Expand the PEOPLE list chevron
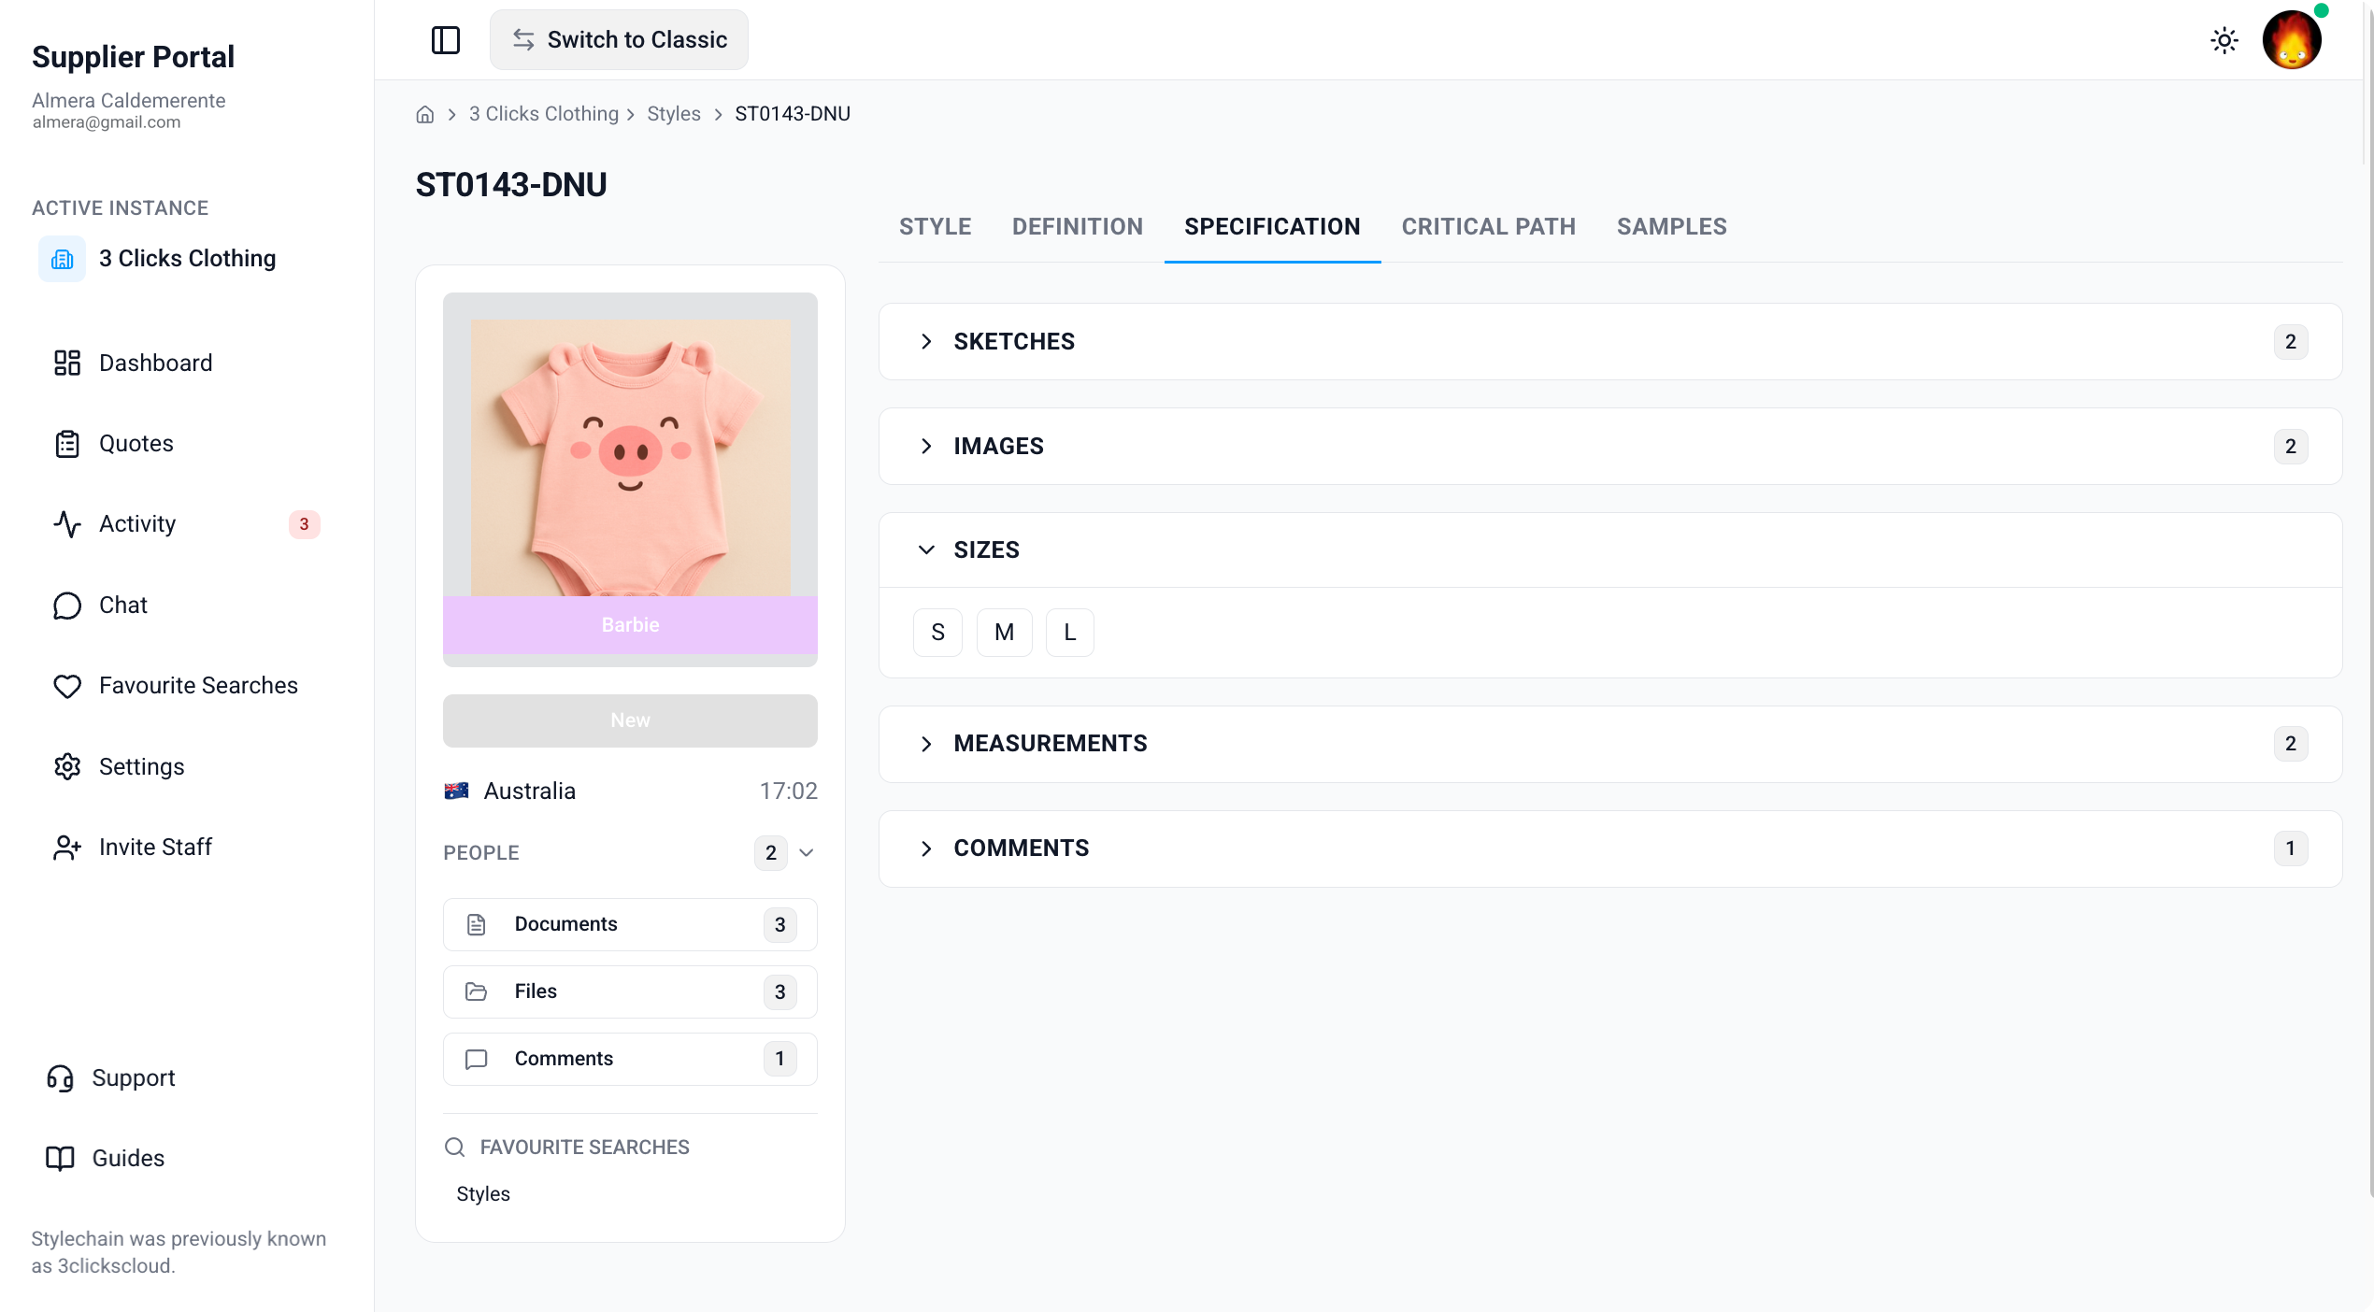 point(807,852)
